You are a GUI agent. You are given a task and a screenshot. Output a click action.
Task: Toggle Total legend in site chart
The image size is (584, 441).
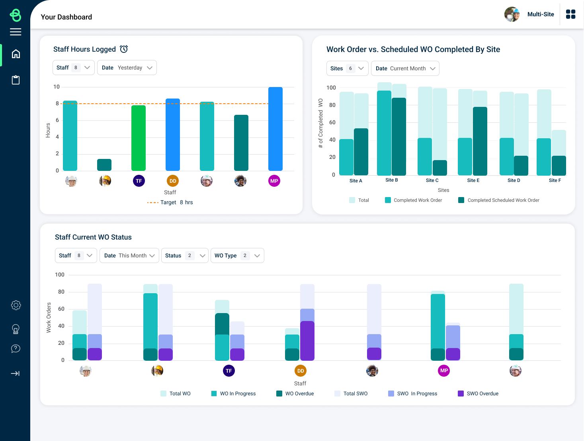coord(359,200)
